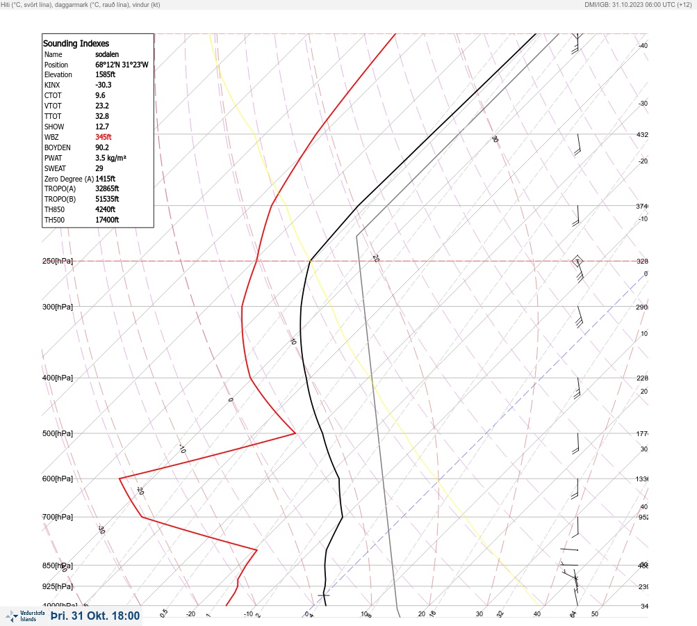Click the wind barb at 400 hPa level
The width and height of the screenshot is (697, 626).
[577, 388]
